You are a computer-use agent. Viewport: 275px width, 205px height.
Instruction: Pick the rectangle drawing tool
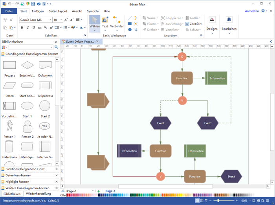pos(130,24)
